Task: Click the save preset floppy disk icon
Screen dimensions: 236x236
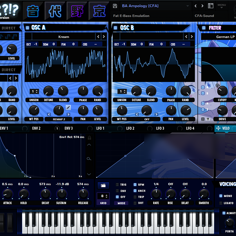Action: coord(115,6)
